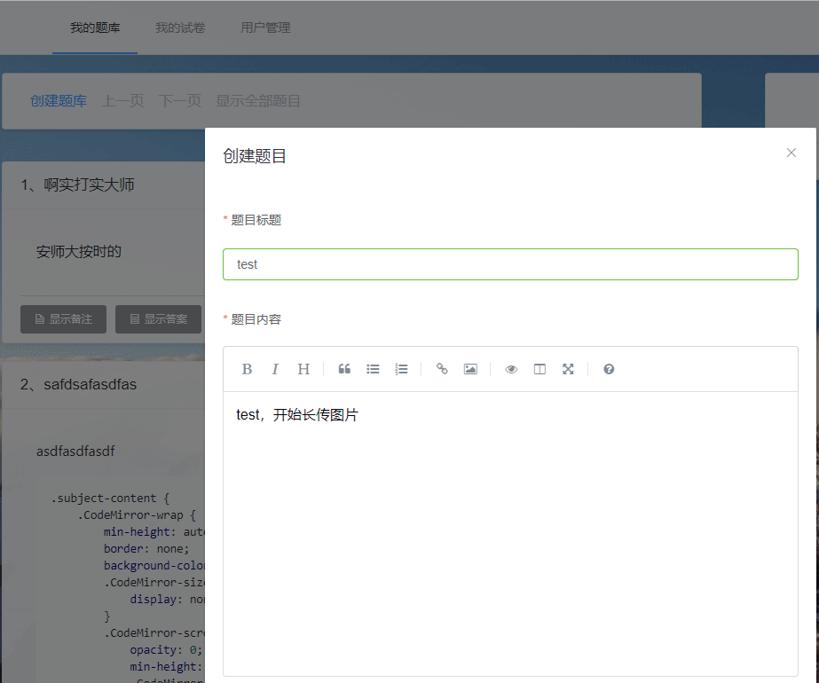Screen dimensions: 819x683
Task: Apply italic formatting to the content
Action: 275,368
